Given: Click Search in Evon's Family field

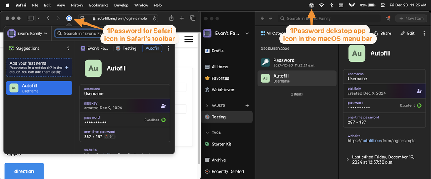Looking at the screenshot, I should 329,19.
